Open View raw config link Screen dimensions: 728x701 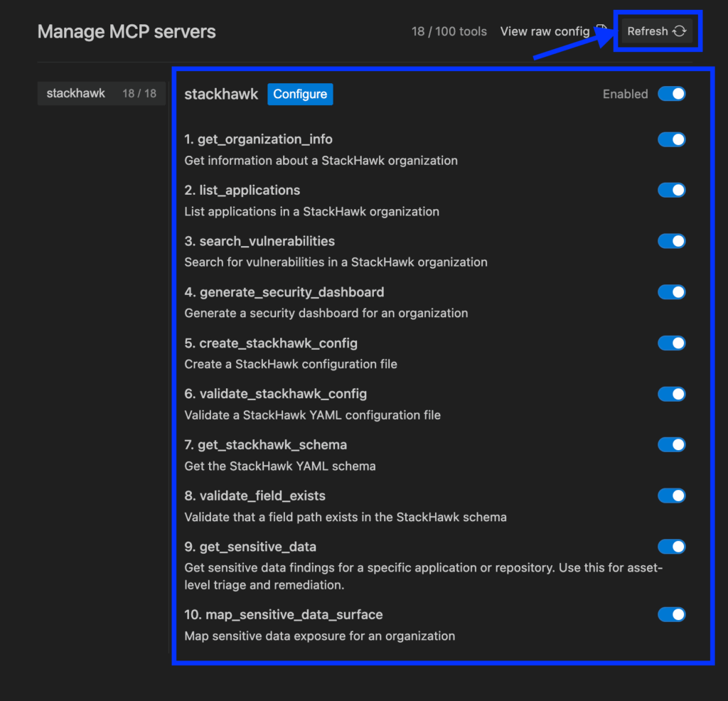point(545,31)
